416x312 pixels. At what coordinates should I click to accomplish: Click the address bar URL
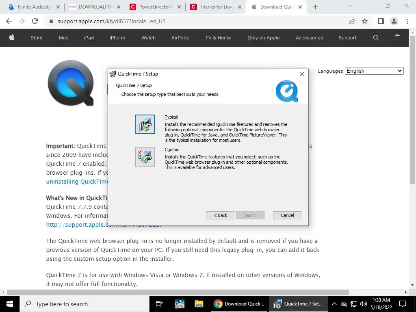click(111, 21)
